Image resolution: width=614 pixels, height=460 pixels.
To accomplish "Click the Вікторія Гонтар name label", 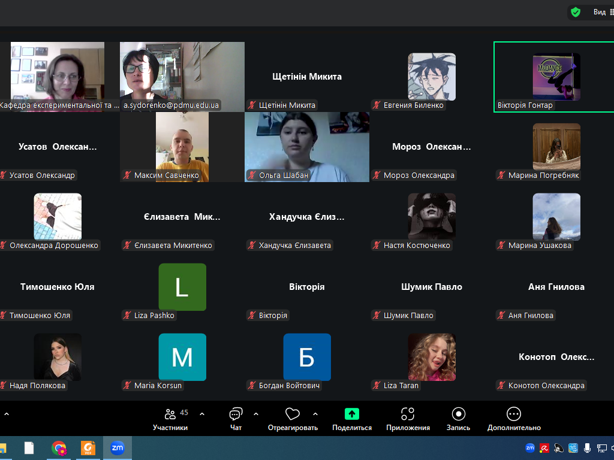I will [525, 105].
